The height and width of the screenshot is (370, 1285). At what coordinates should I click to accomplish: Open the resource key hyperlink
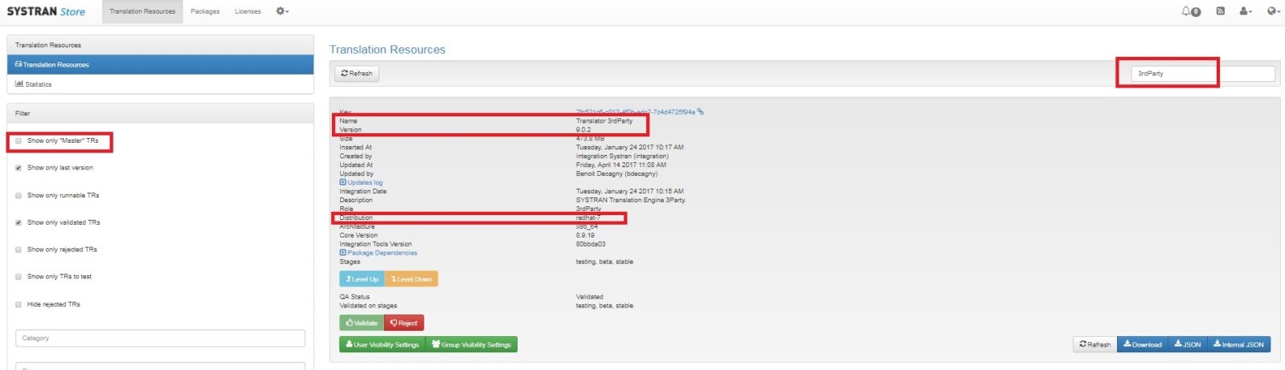pyautogui.click(x=635, y=112)
